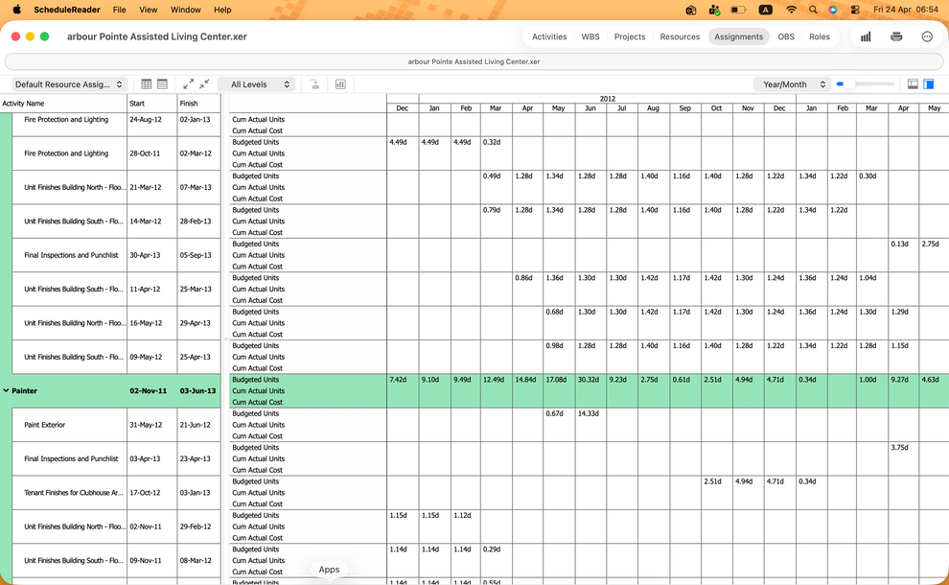Viewport: 949px width, 585px height.
Task: Switch to the Activities tab
Action: (549, 37)
